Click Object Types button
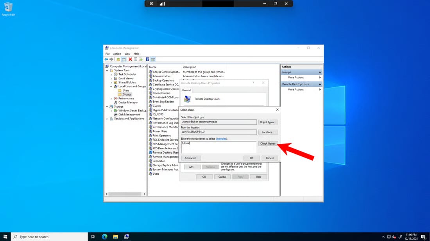The width and height of the screenshot is (430, 241). point(268,122)
